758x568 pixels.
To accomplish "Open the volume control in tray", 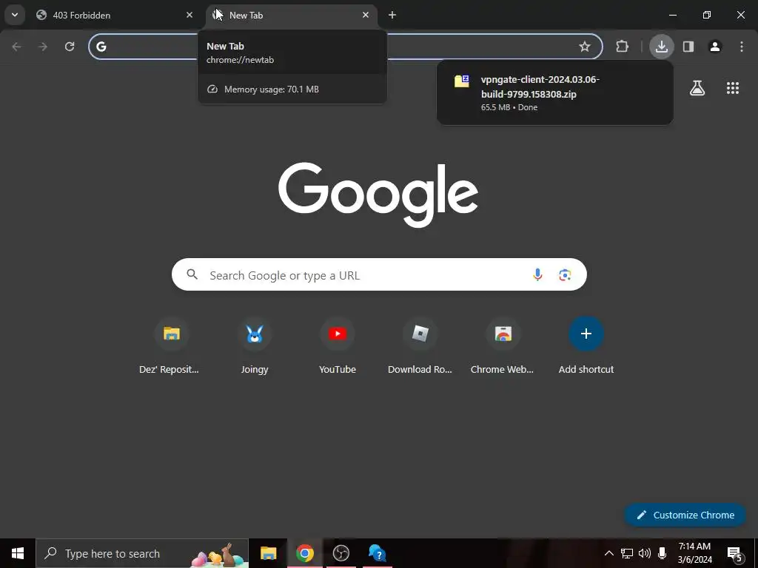I will click(645, 553).
